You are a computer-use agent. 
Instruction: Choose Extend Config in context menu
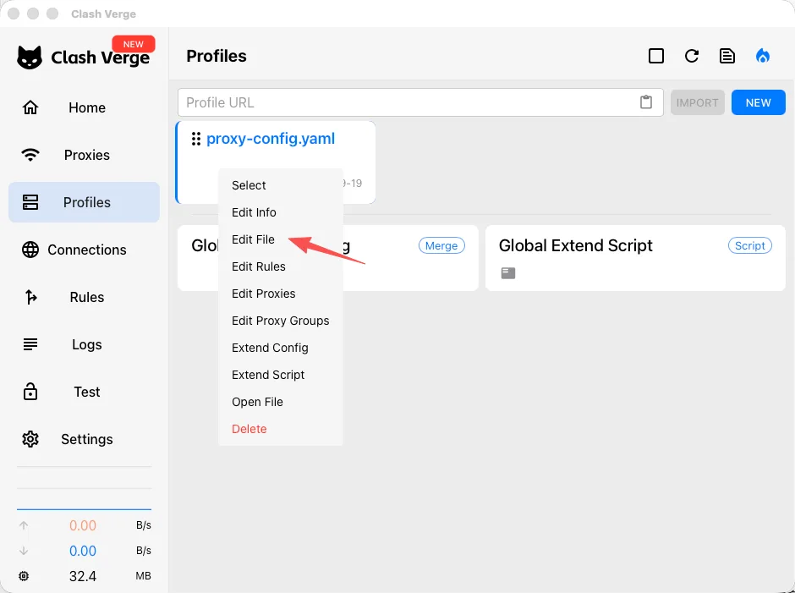pos(281,348)
